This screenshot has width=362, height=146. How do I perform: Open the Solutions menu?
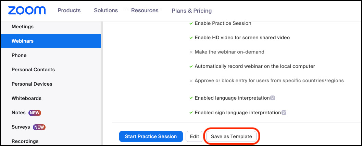tap(106, 10)
